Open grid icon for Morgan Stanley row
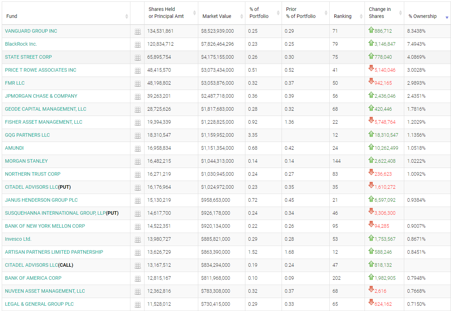 click(x=137, y=162)
